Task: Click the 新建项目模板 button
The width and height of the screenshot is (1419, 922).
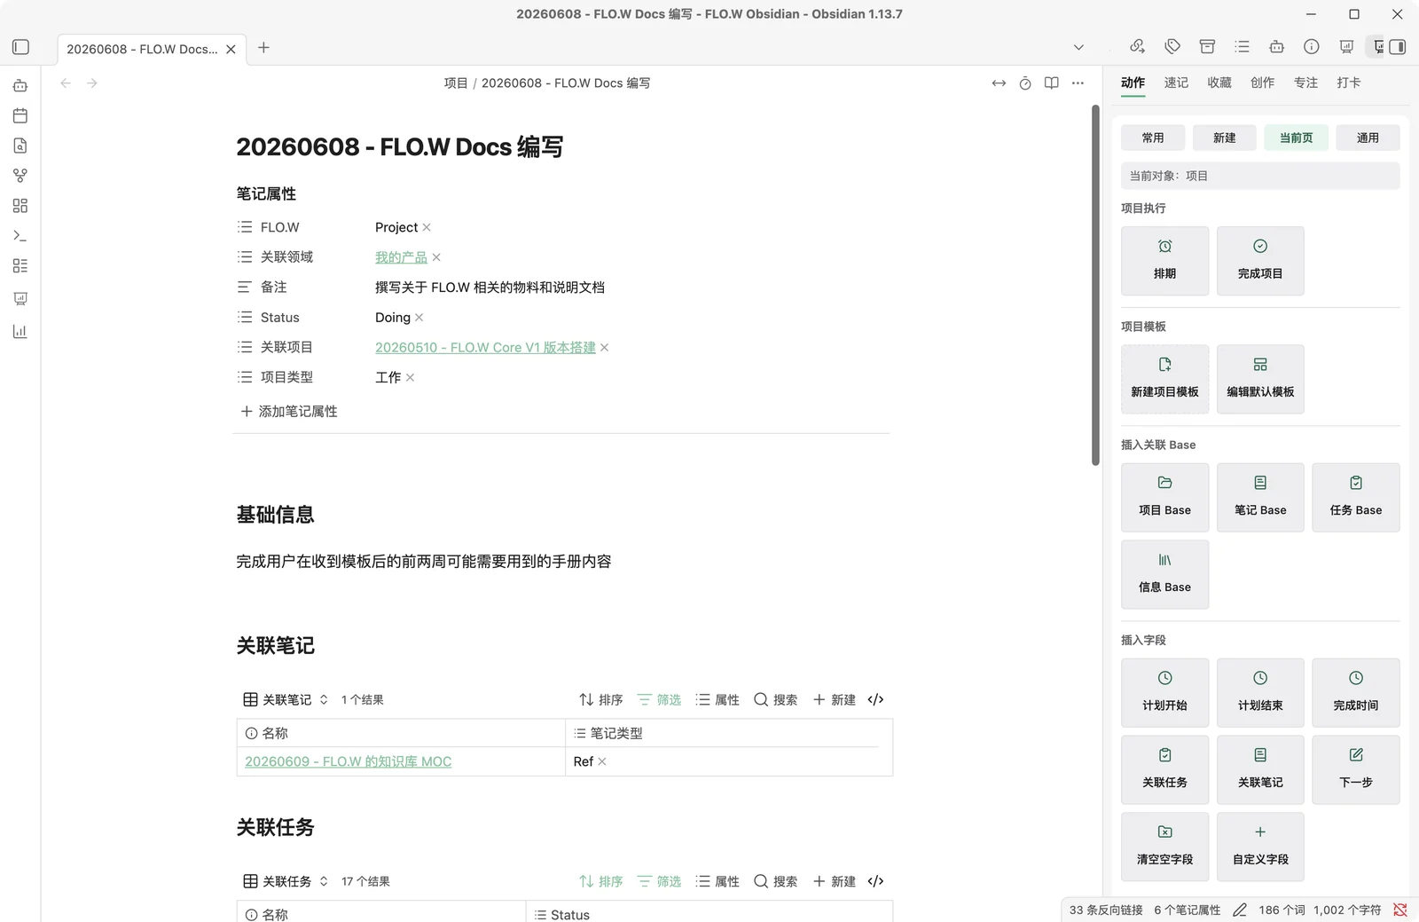Action: coord(1164,379)
